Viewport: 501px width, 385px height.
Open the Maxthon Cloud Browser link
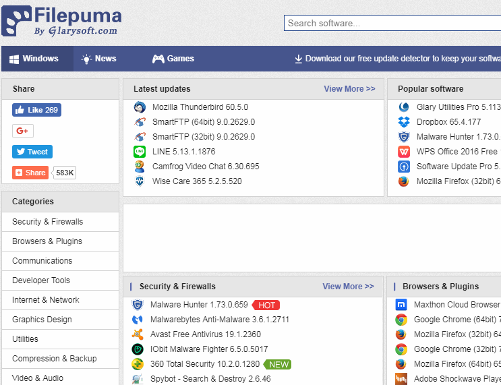click(x=458, y=305)
